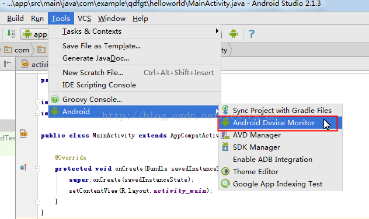Image resolution: width=369 pixels, height=219 pixels.
Task: Expand Tasks & Contexts submenu arrow
Action: [217, 31]
